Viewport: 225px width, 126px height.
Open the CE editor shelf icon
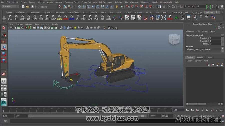click(x=188, y=17)
